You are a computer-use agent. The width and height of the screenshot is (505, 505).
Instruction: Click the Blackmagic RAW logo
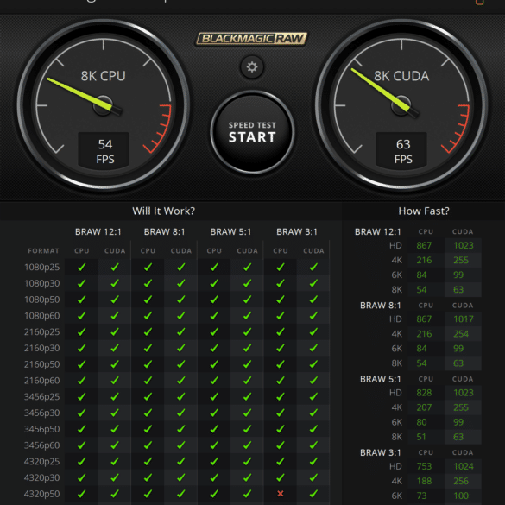coord(251,39)
